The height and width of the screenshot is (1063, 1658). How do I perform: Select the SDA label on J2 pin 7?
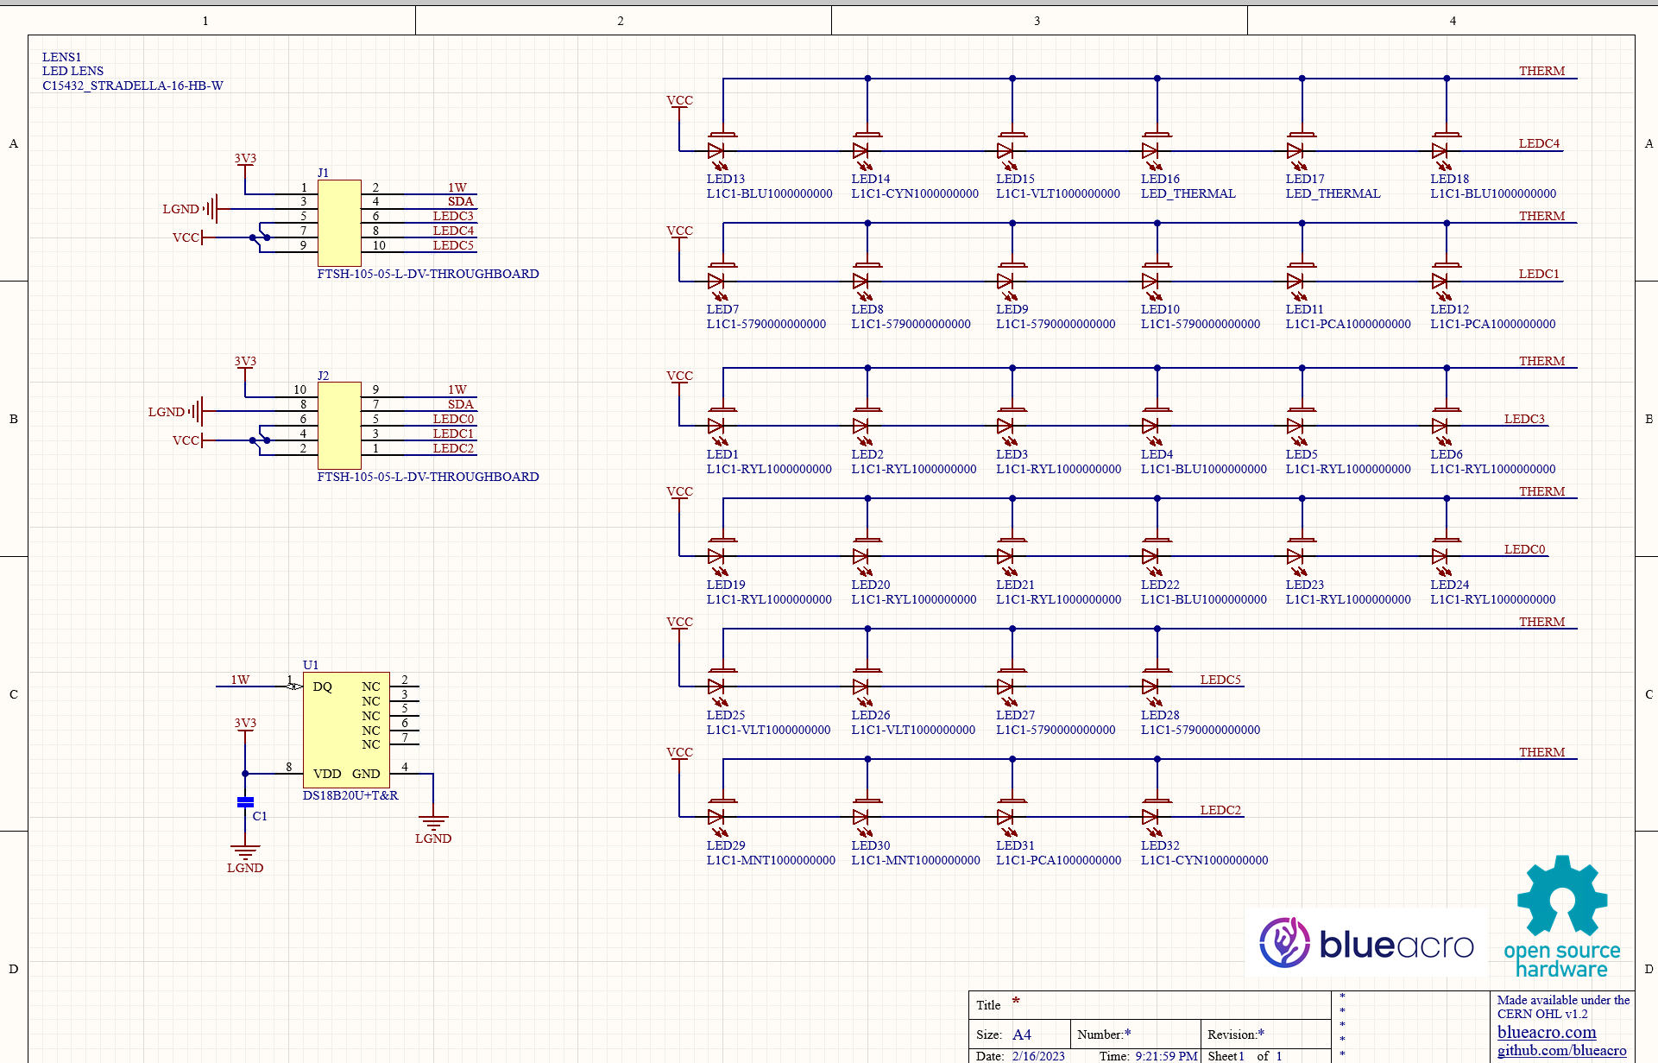point(460,404)
